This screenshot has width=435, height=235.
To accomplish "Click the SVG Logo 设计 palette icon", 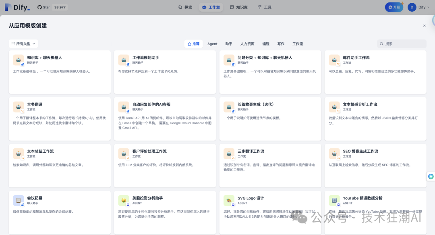I will click(x=229, y=201).
